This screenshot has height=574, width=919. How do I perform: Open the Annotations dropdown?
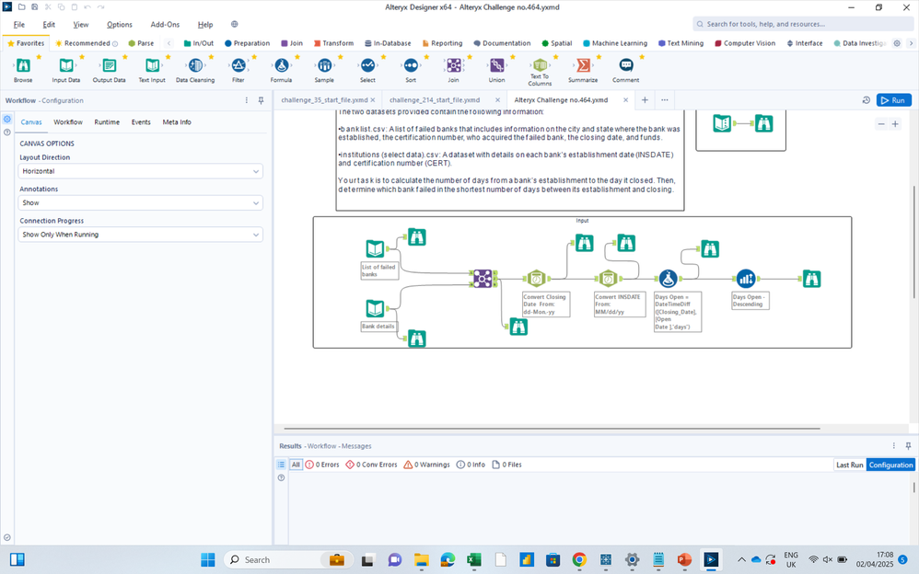[140, 202]
